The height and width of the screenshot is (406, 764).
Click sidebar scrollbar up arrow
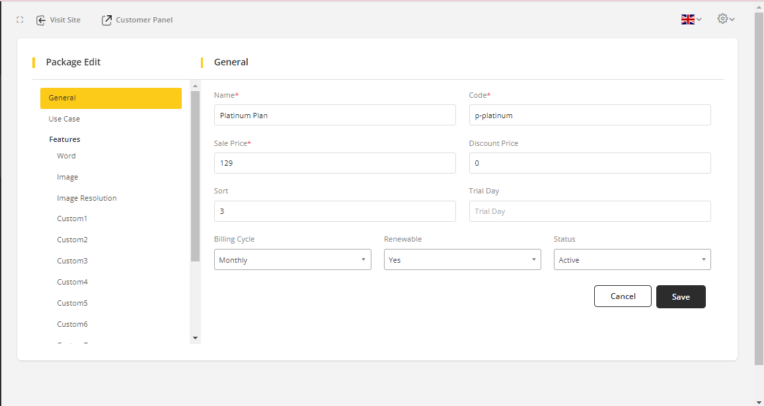point(195,86)
